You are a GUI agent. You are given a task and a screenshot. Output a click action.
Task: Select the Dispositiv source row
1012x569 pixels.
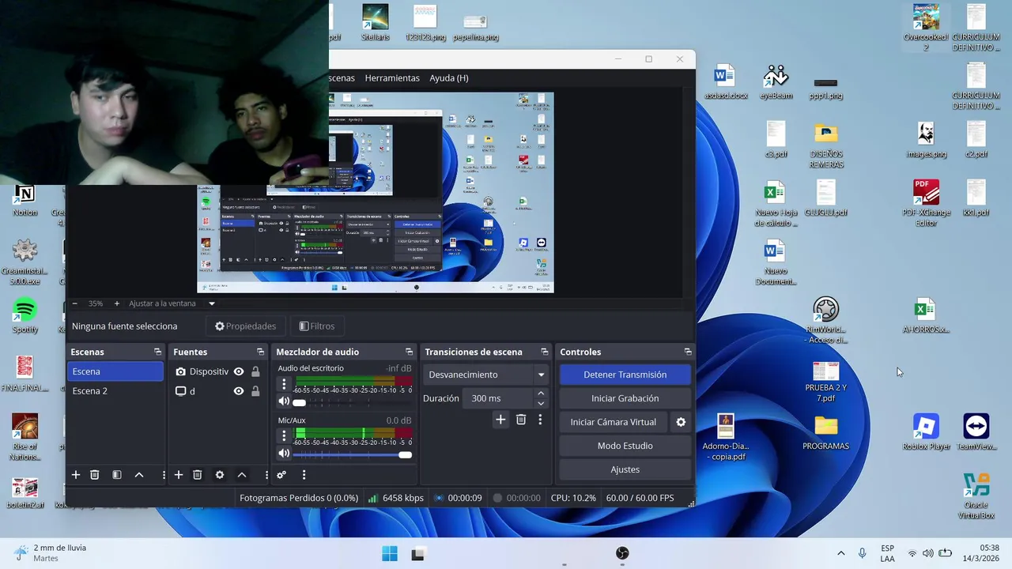(x=217, y=371)
